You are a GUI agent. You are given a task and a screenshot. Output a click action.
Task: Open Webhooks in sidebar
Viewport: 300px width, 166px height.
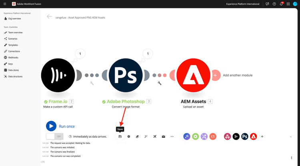pyautogui.click(x=11, y=57)
